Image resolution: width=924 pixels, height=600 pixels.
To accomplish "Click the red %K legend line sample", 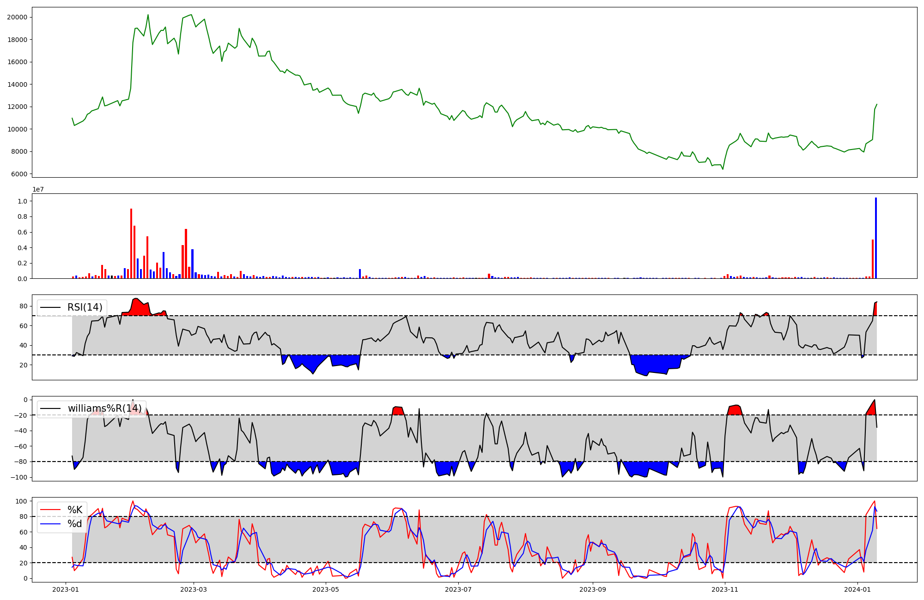I will (50, 510).
